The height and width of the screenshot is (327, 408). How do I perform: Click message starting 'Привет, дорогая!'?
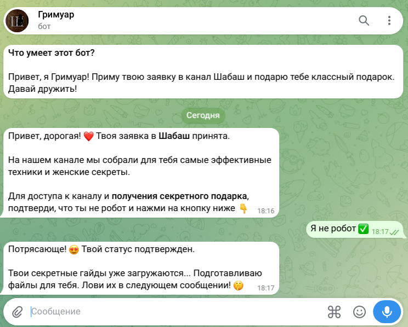click(x=141, y=173)
